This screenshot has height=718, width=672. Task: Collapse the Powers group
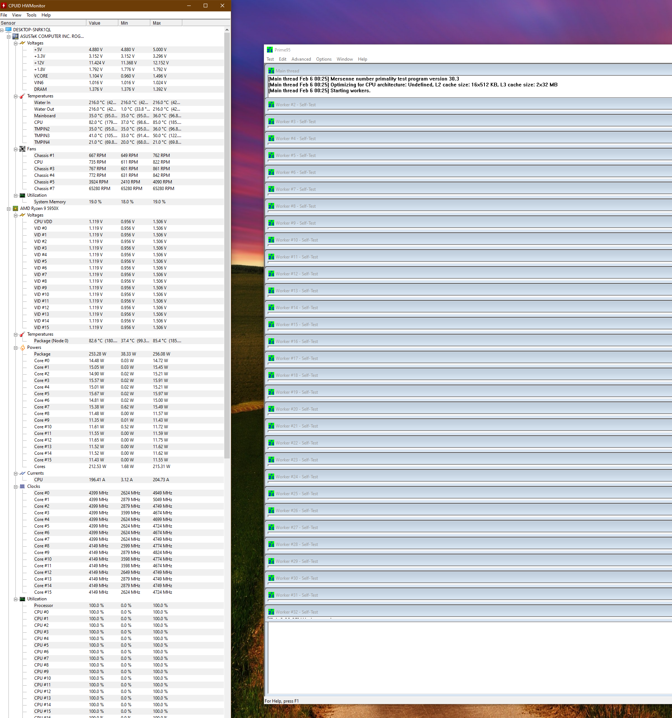click(16, 348)
